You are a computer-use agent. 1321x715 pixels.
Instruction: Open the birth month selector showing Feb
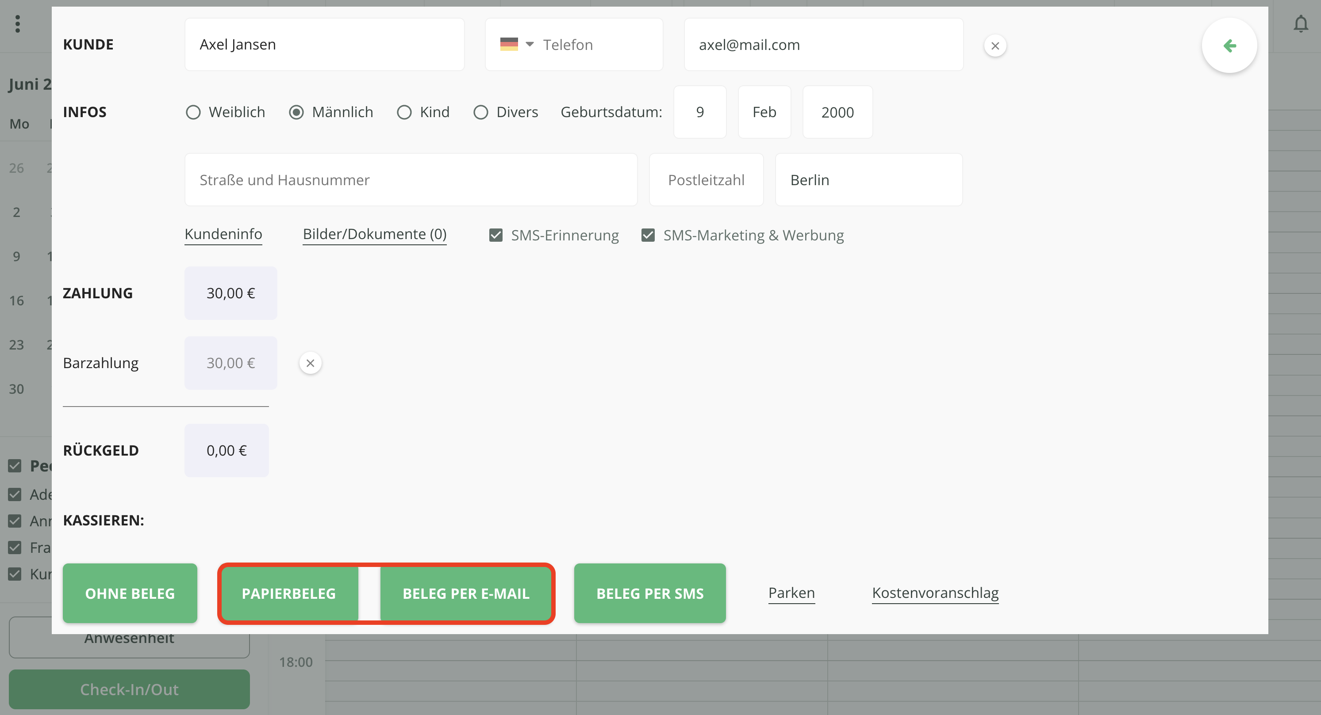(764, 112)
